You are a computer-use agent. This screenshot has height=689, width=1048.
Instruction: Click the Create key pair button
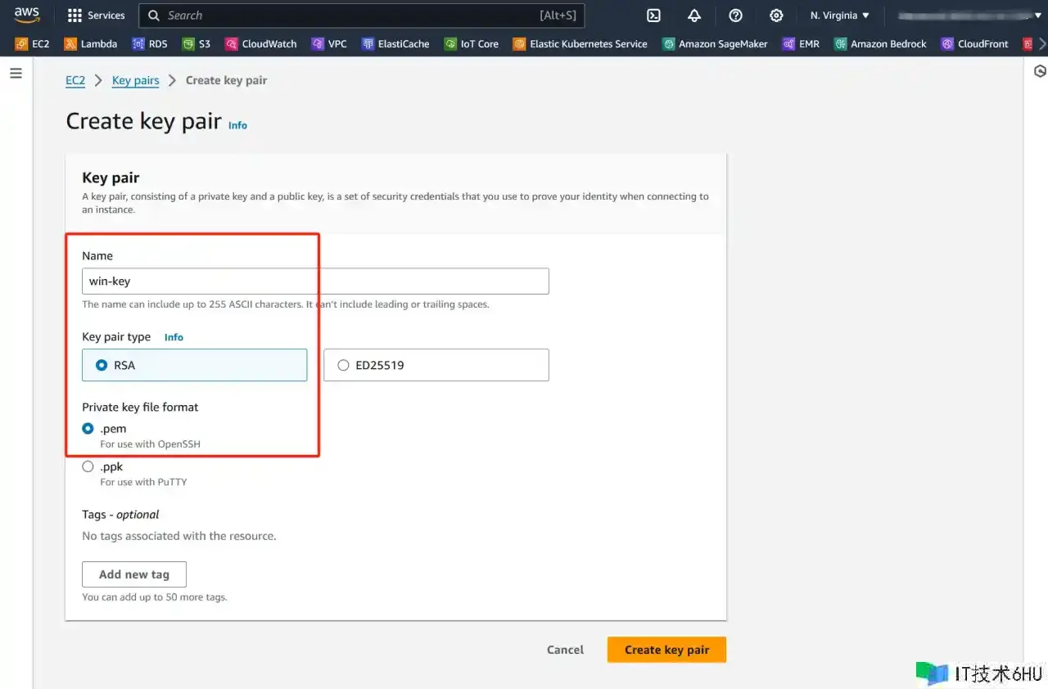pos(666,650)
